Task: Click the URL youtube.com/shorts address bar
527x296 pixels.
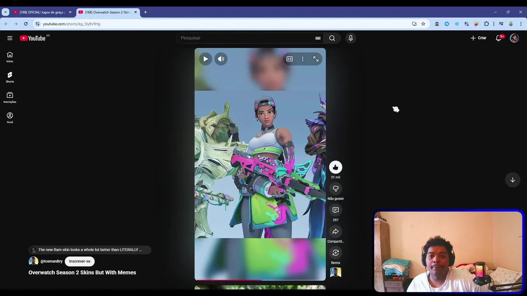Action: pos(72,24)
